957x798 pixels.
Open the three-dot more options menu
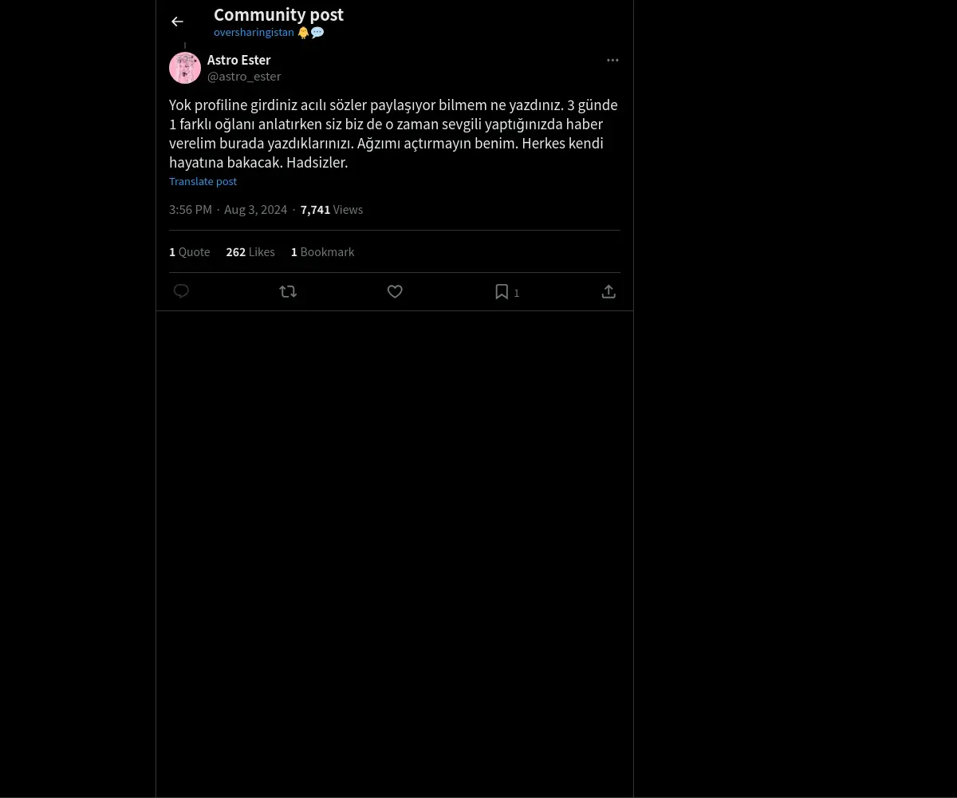612,60
